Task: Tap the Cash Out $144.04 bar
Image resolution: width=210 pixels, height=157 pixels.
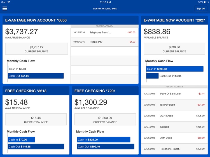Action: click(152, 76)
